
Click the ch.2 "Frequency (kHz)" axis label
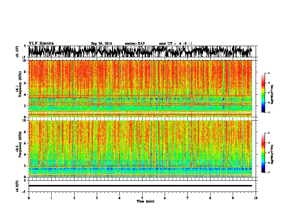[20, 144]
